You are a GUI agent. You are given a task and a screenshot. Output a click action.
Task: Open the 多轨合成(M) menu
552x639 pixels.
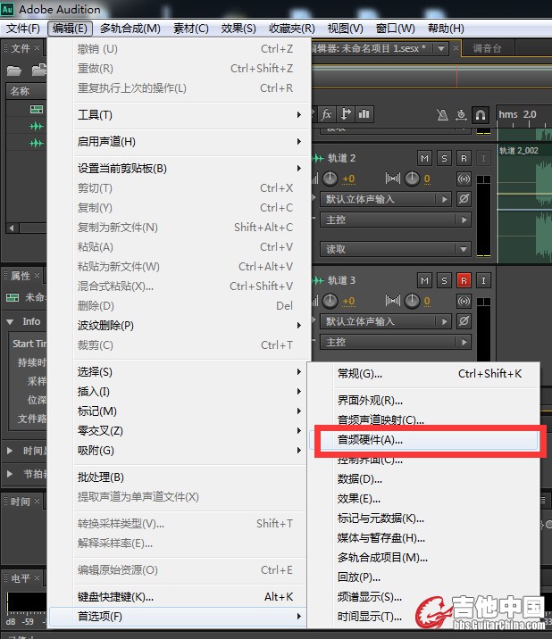tap(130, 29)
